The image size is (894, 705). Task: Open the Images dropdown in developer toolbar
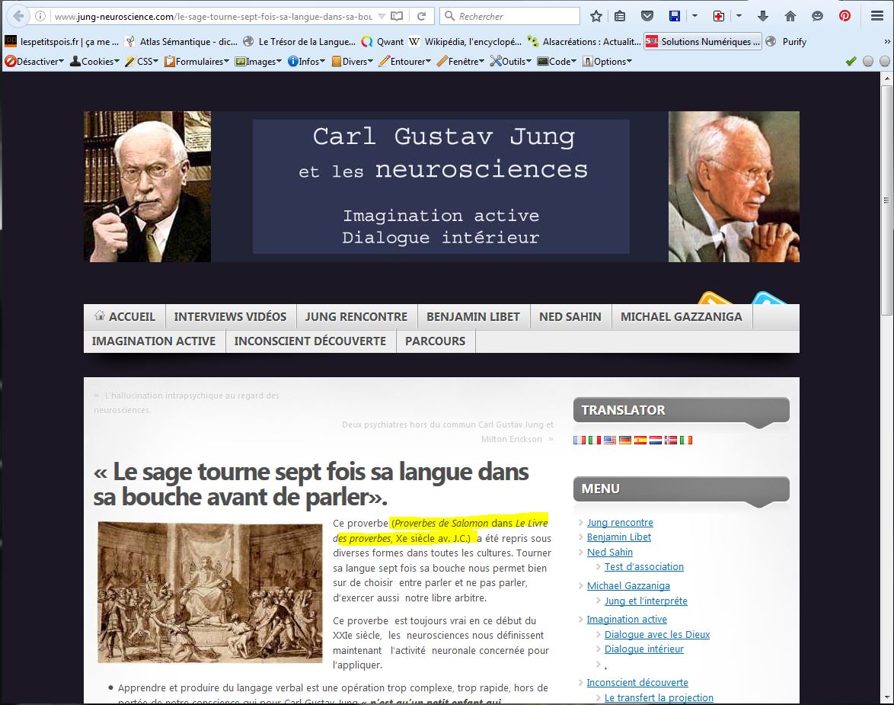pos(259,61)
